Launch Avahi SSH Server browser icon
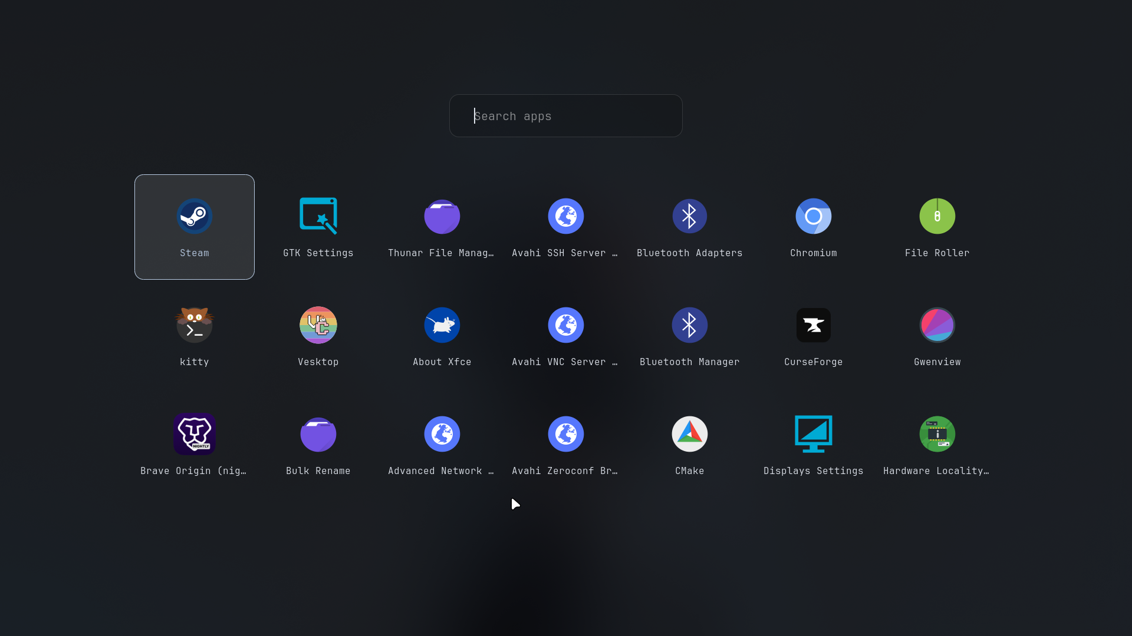This screenshot has width=1132, height=636. (x=566, y=216)
